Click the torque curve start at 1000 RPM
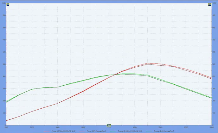 [6, 102]
